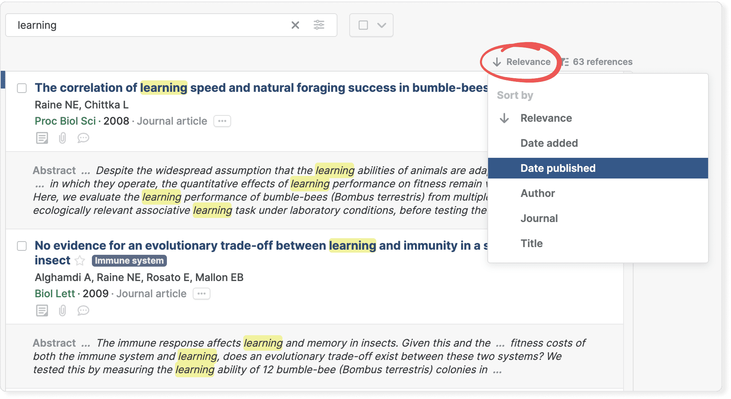
Task: Open advanced search filter sliders icon
Action: tap(319, 25)
